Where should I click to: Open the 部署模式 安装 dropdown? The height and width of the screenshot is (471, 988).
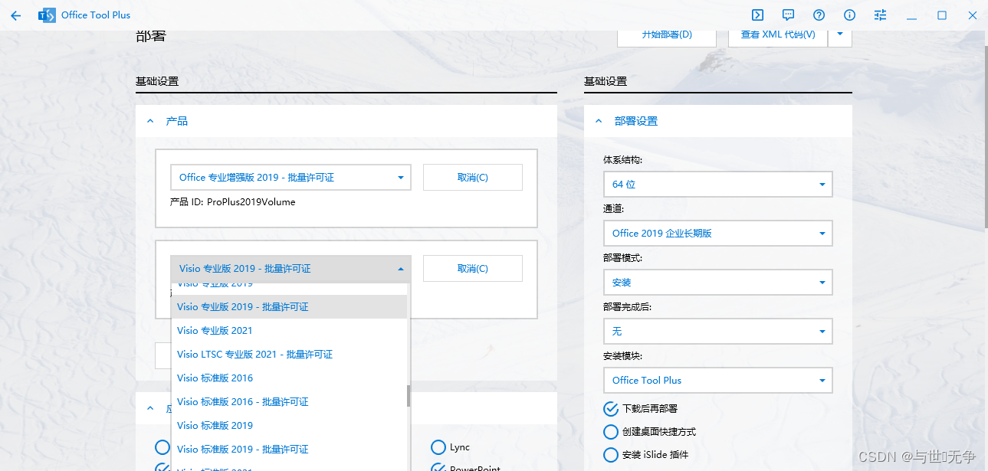click(x=717, y=283)
